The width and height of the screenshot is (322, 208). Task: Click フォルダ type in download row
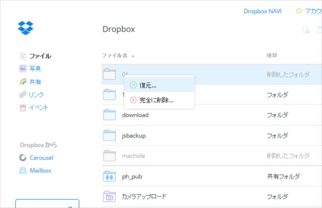pos(277,115)
